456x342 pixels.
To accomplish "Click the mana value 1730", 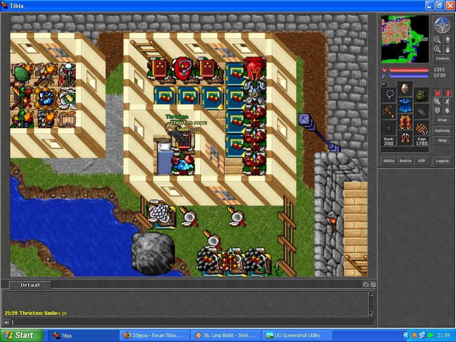I will click(439, 75).
